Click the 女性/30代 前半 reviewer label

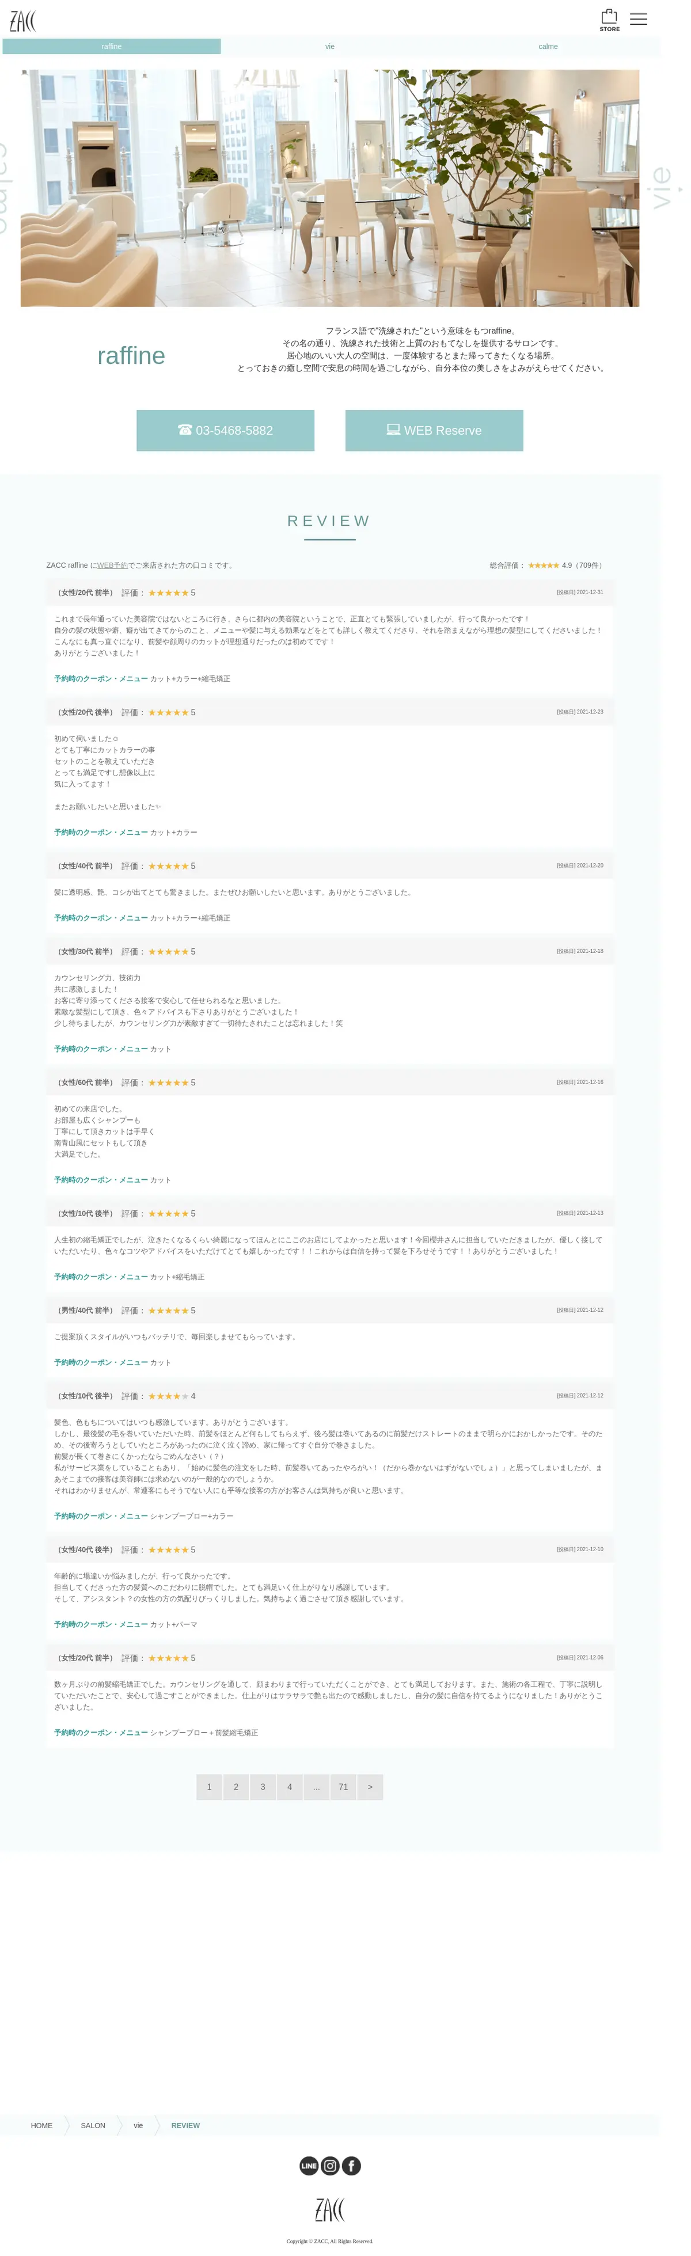click(x=85, y=951)
